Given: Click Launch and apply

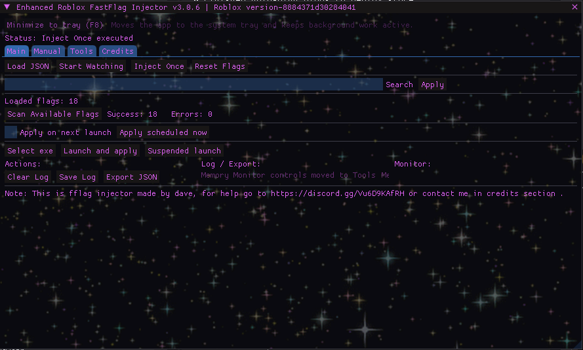Looking at the screenshot, I should point(100,151).
